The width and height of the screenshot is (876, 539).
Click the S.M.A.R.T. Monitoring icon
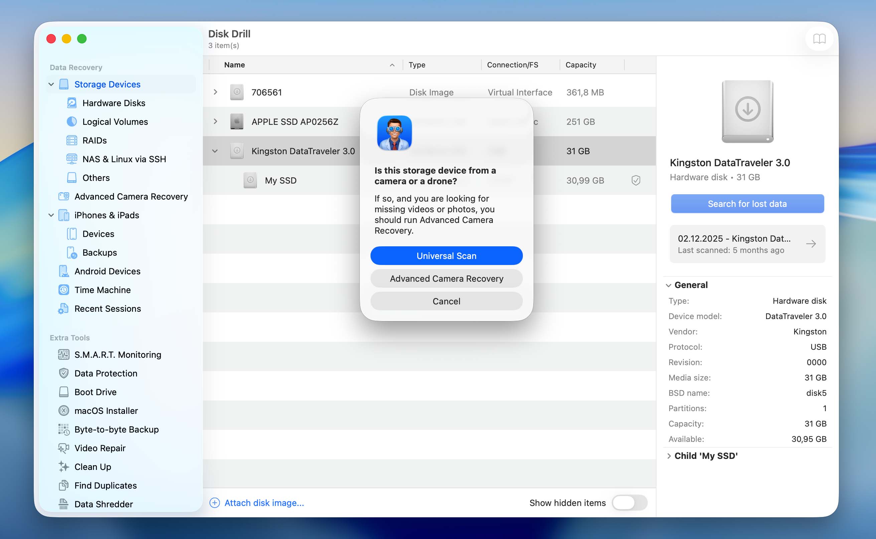[x=64, y=355]
